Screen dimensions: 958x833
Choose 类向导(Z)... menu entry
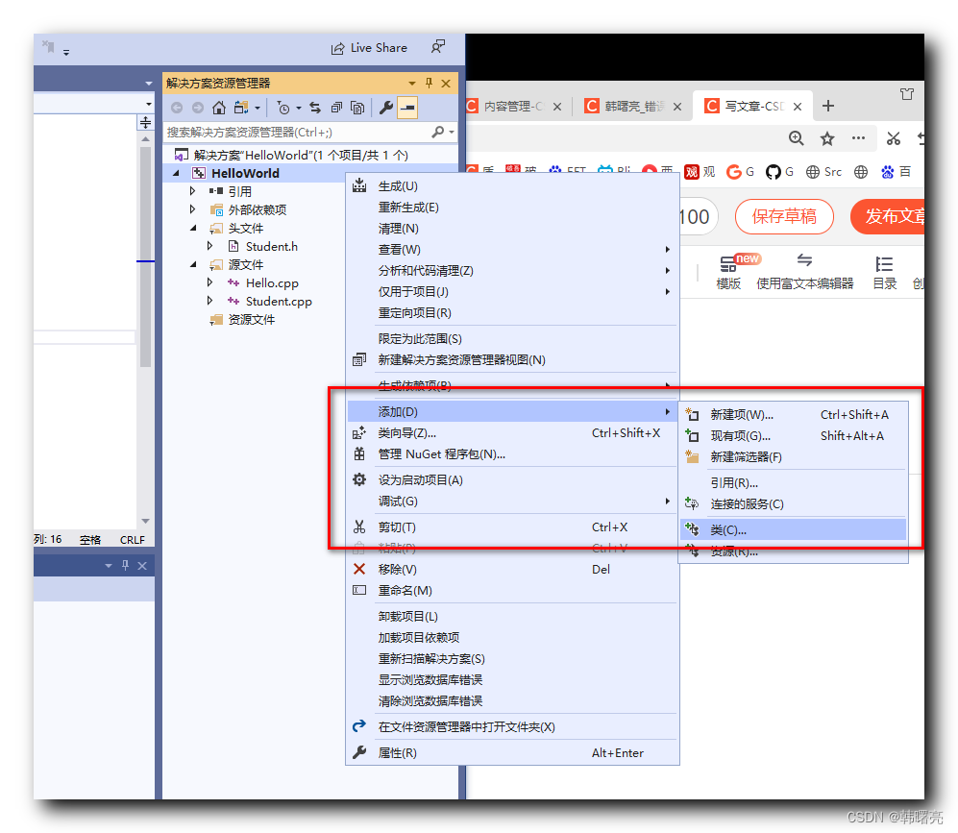click(x=512, y=433)
